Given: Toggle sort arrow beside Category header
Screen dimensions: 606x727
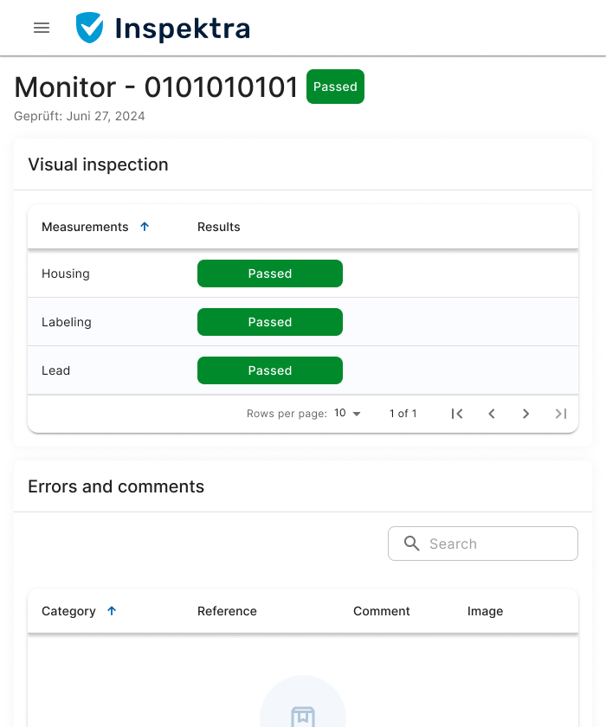Looking at the screenshot, I should pyautogui.click(x=112, y=611).
